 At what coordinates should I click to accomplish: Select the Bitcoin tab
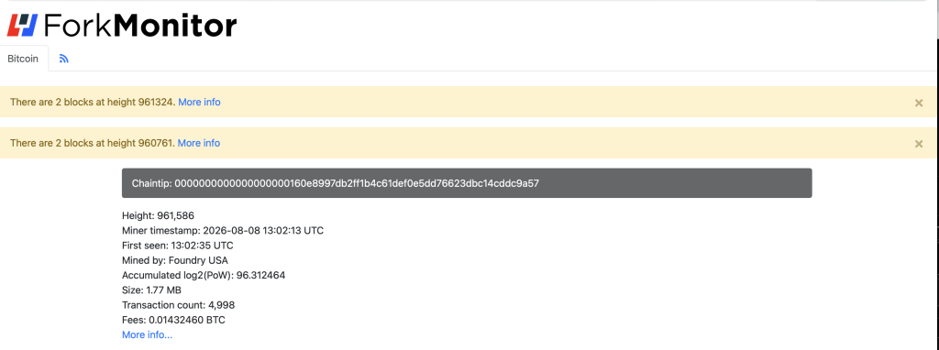tap(24, 59)
